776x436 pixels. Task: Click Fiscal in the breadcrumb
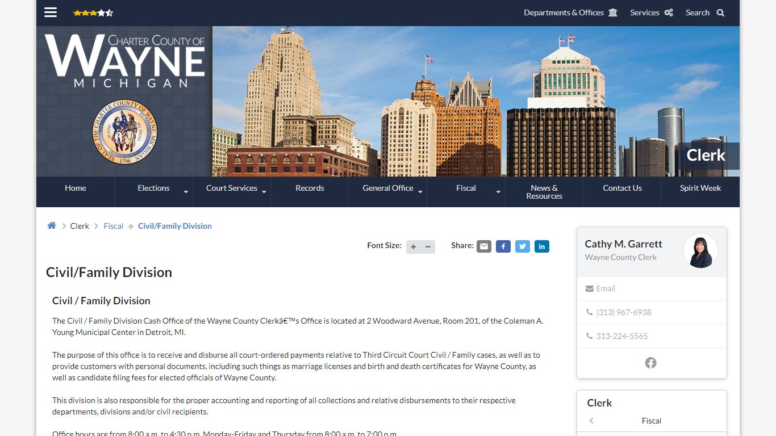(x=113, y=226)
